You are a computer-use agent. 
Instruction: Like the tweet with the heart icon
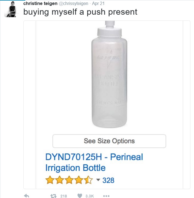coord(80,196)
